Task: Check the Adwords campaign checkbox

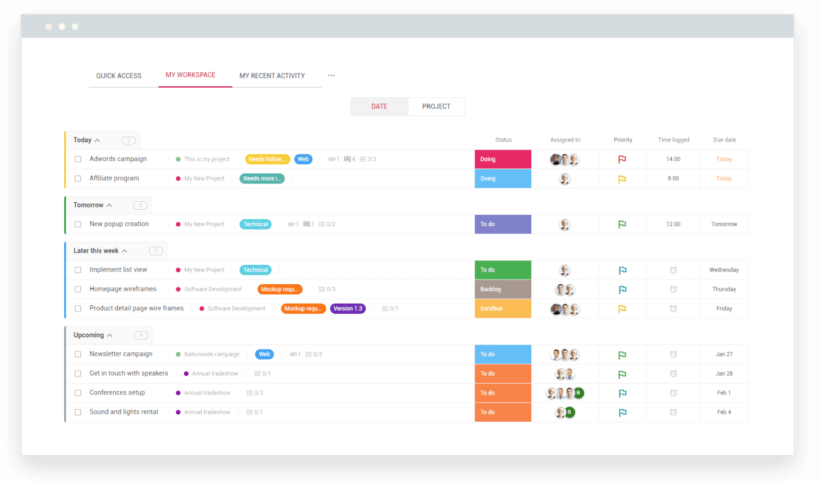Action: (x=78, y=159)
